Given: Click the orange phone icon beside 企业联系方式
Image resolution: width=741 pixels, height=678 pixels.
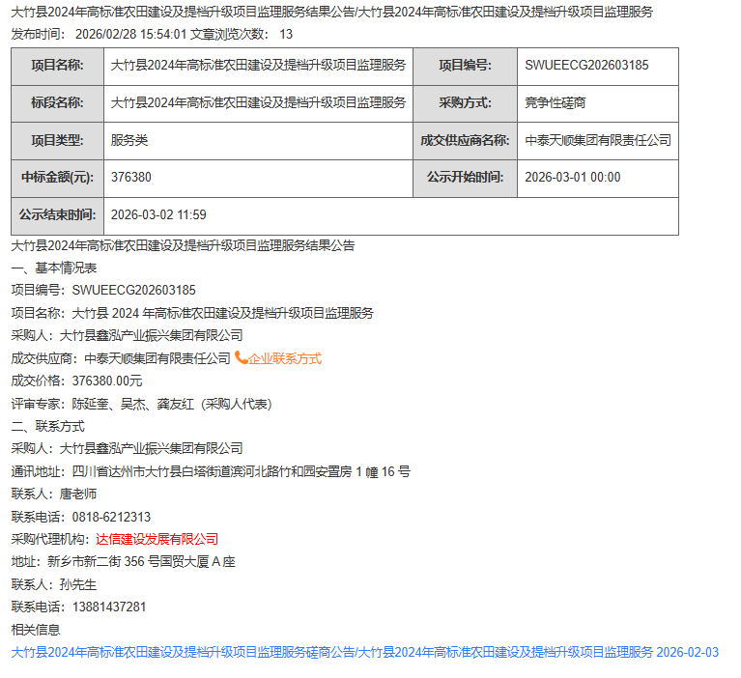Looking at the screenshot, I should coord(241,358).
